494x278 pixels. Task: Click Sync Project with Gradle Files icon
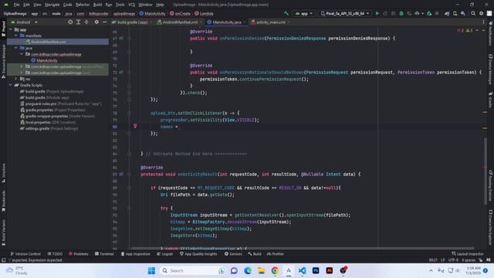[x=447, y=14]
